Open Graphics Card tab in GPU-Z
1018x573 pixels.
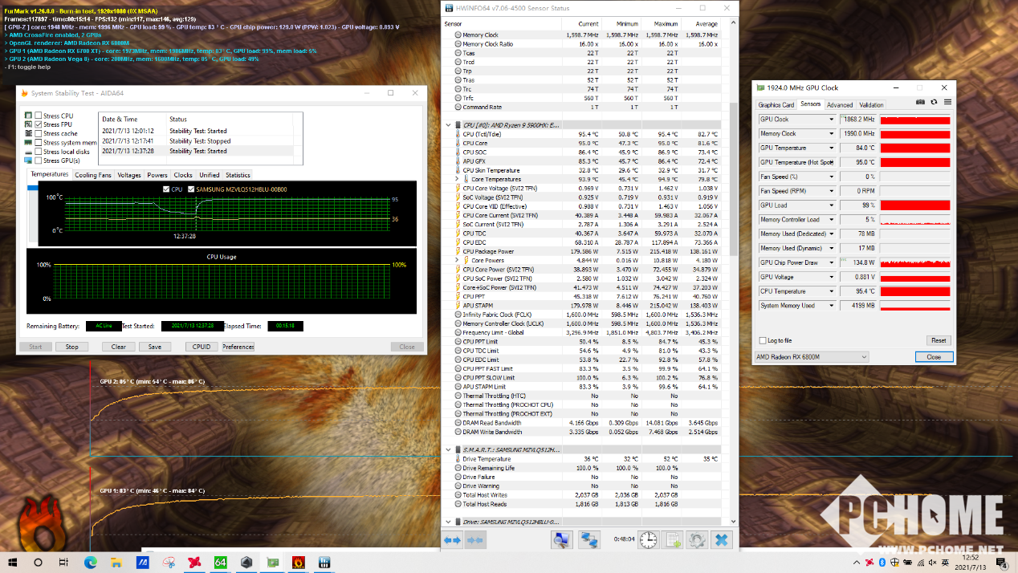coord(776,104)
